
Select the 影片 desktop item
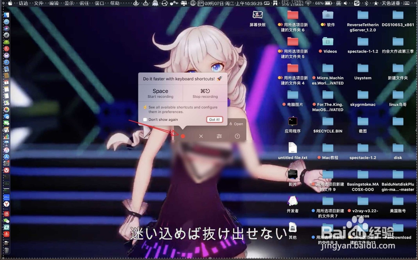(293, 174)
